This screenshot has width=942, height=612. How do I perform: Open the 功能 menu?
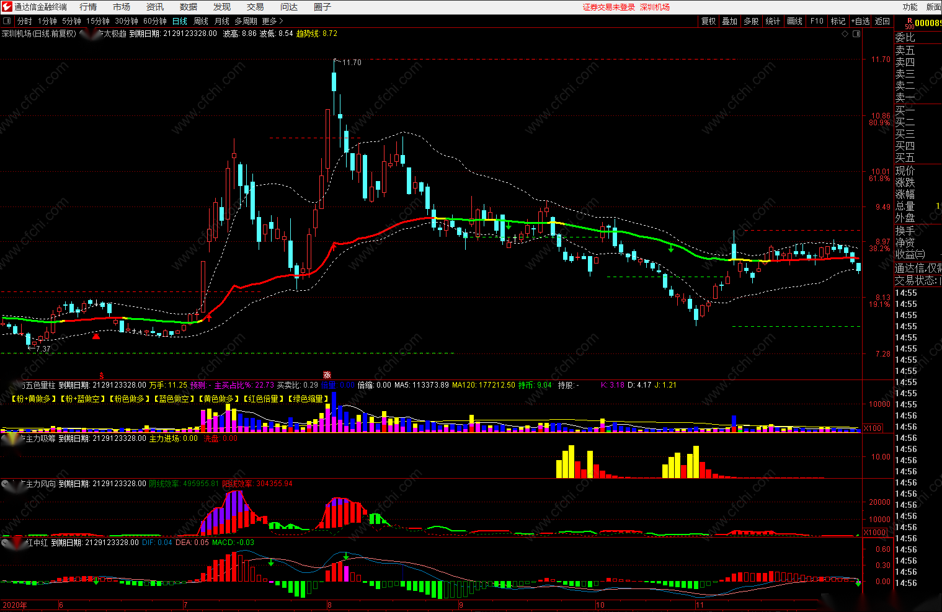click(910, 7)
